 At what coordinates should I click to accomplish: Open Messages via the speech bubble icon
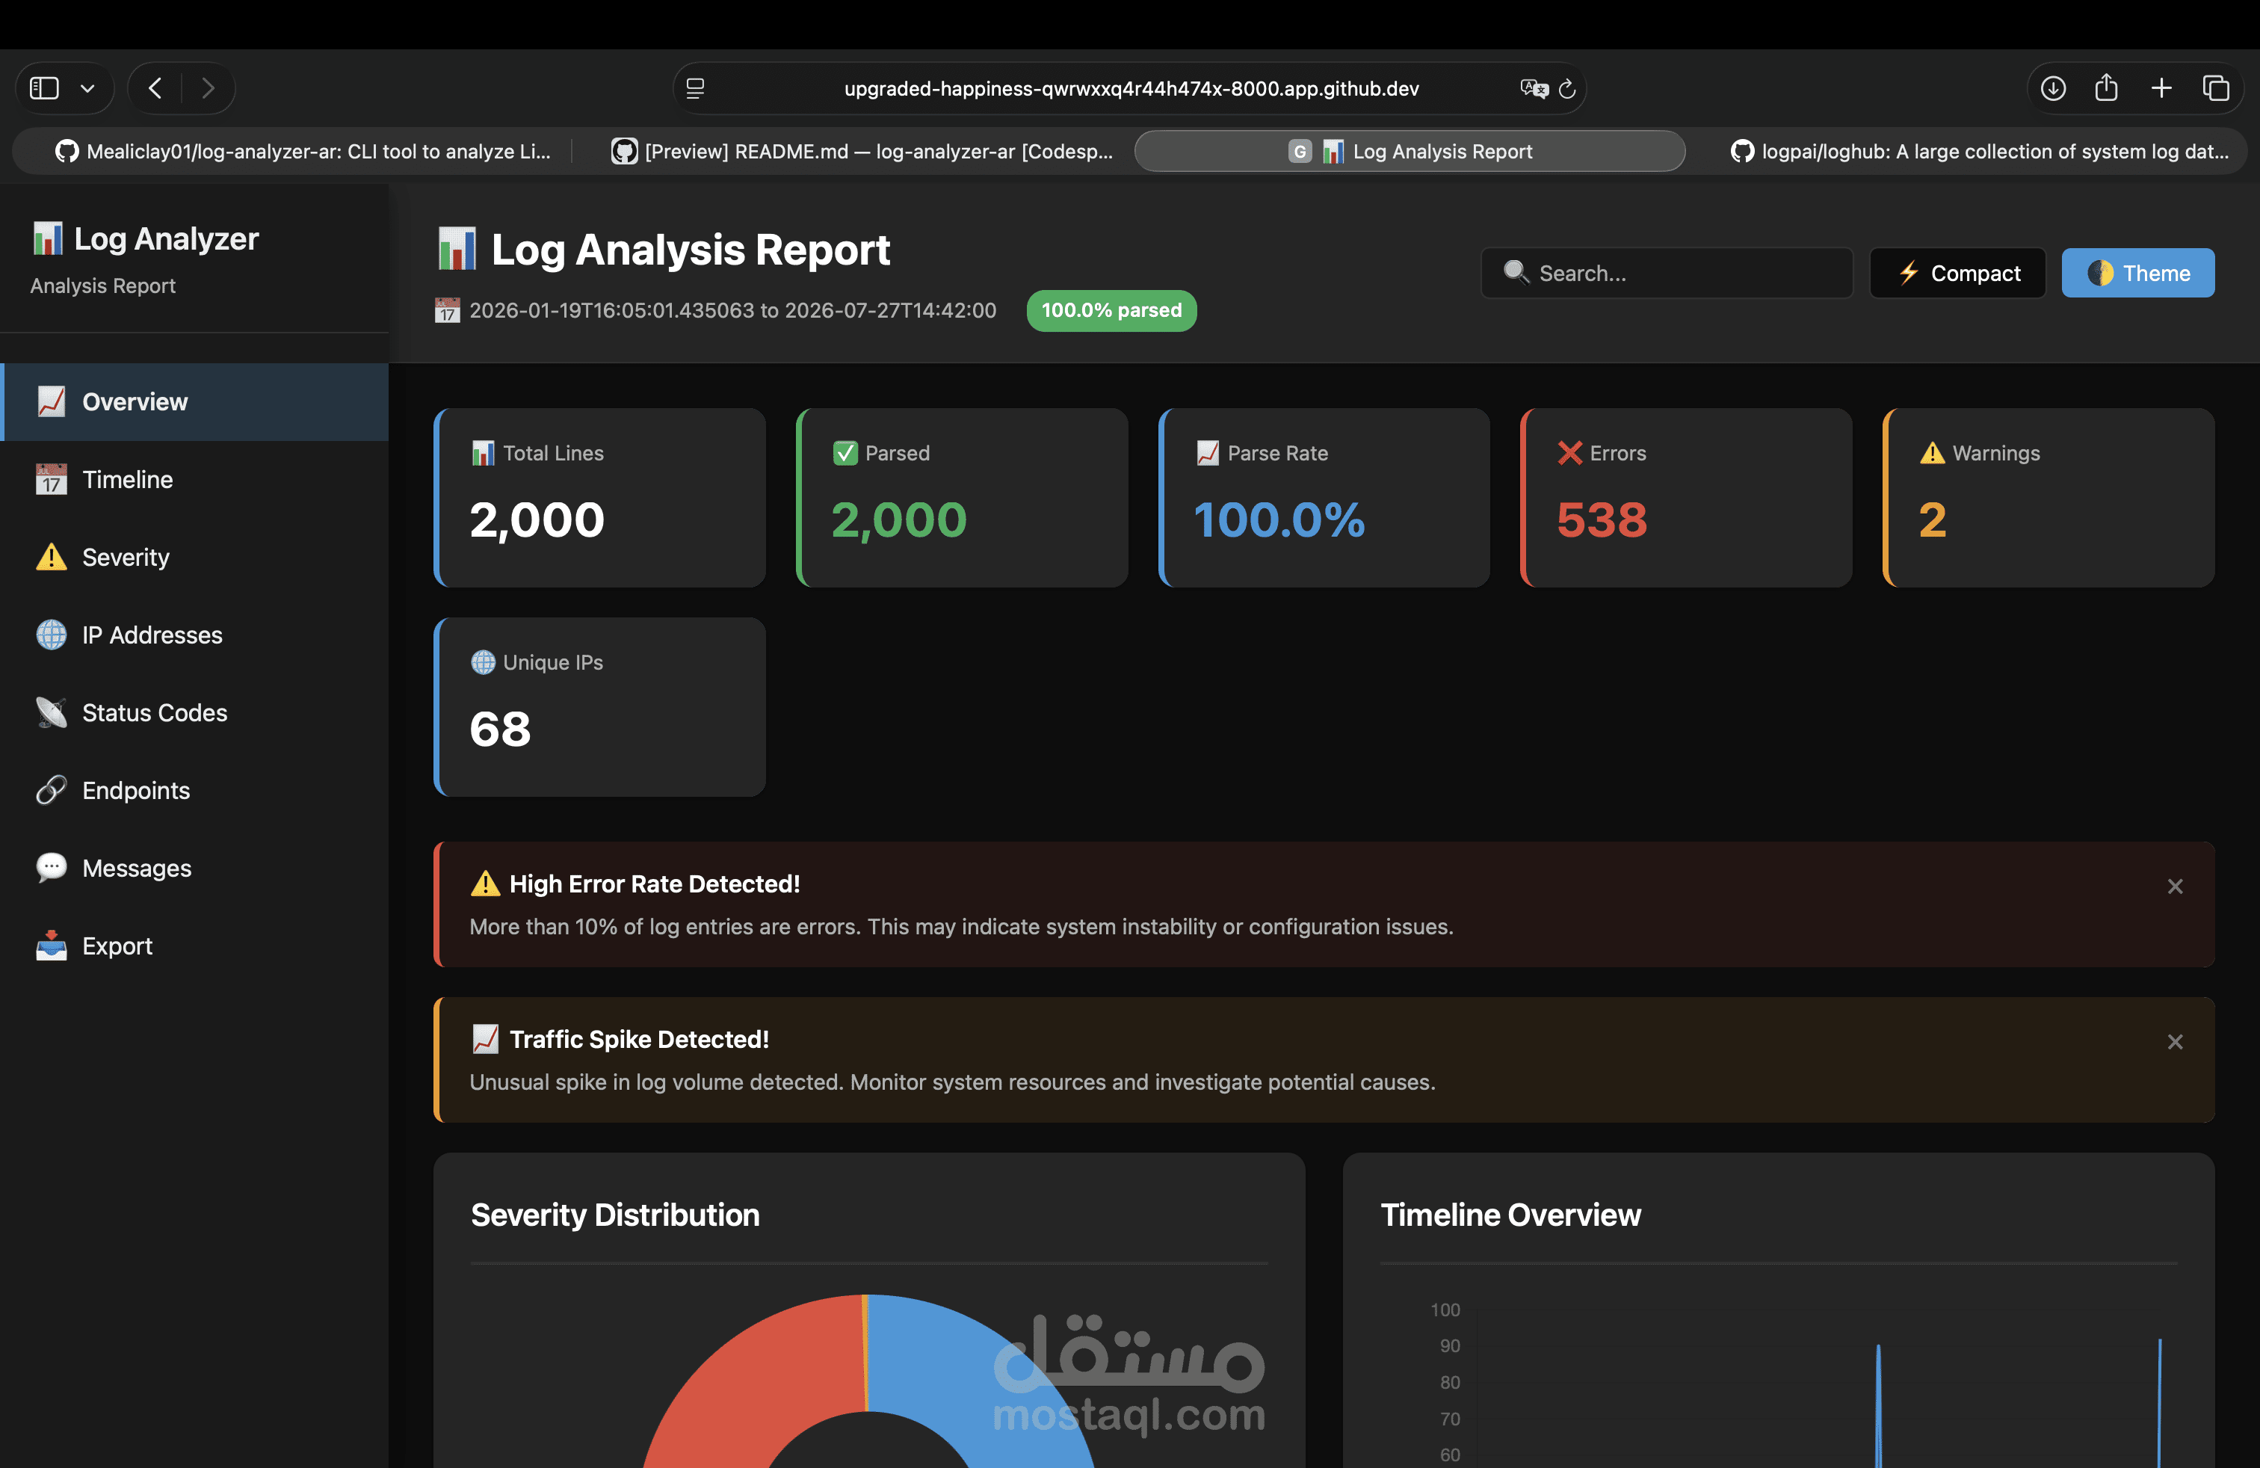click(50, 868)
